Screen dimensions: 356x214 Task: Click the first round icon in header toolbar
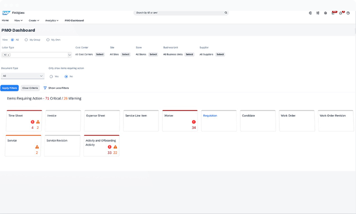click(310, 13)
